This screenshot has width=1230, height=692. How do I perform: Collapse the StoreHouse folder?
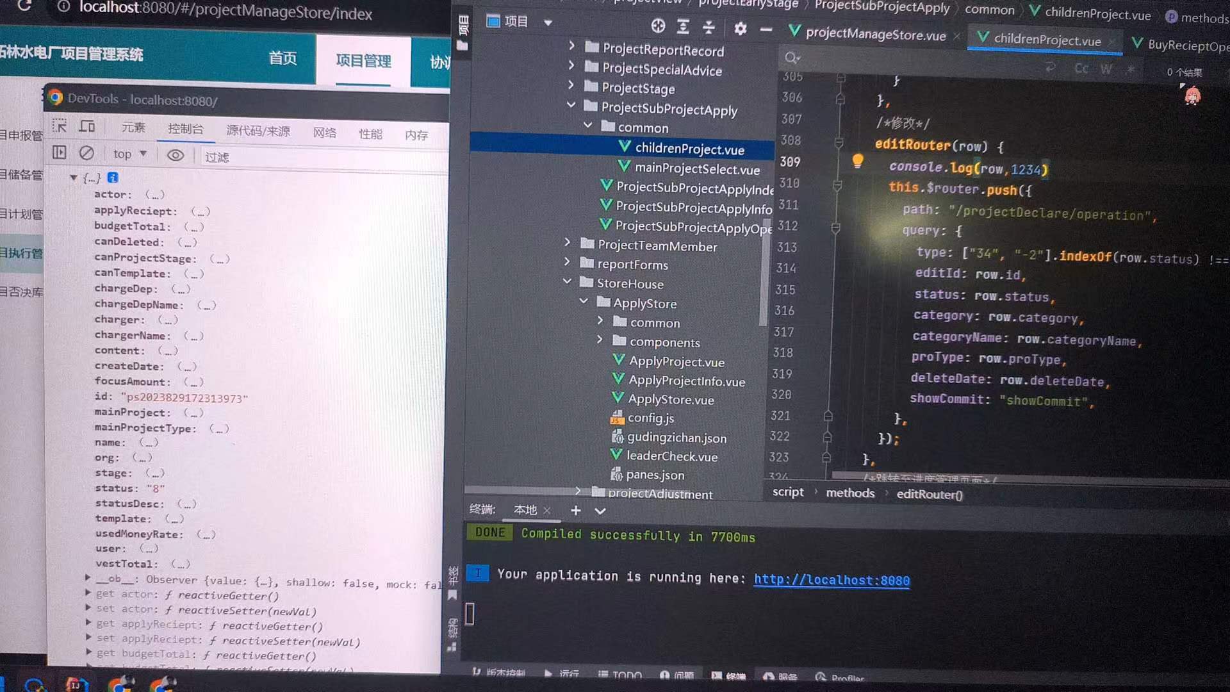(x=567, y=281)
